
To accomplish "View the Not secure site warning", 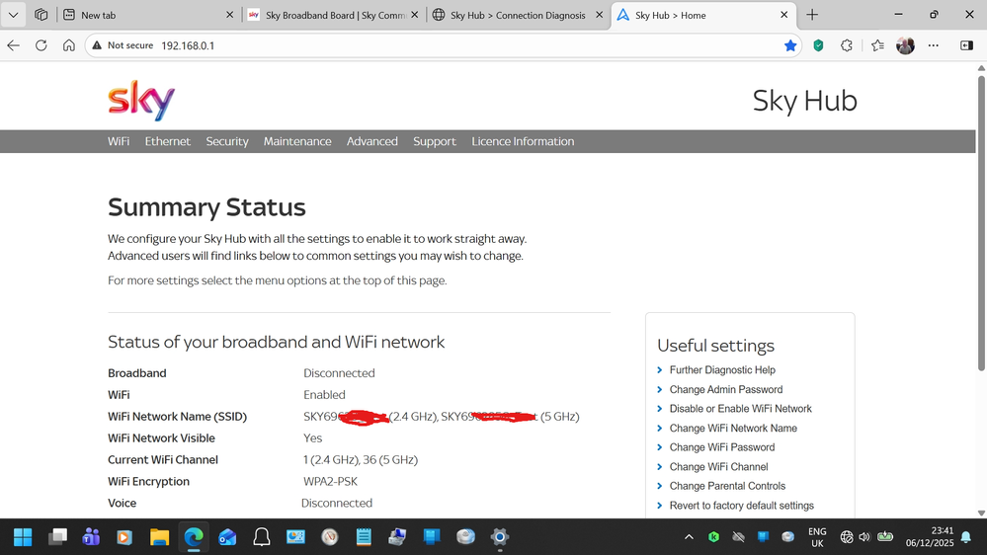I will 123,45.
